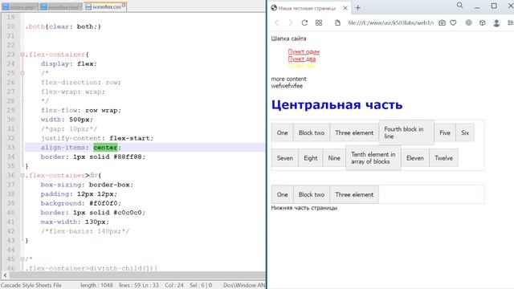
Task: Click the flex block Six
Action: (x=465, y=132)
